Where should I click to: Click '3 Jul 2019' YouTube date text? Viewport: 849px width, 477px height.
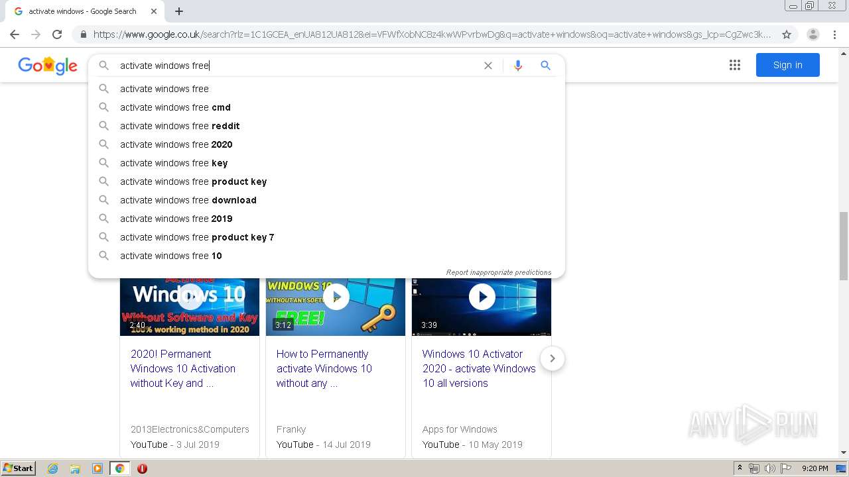(x=198, y=445)
